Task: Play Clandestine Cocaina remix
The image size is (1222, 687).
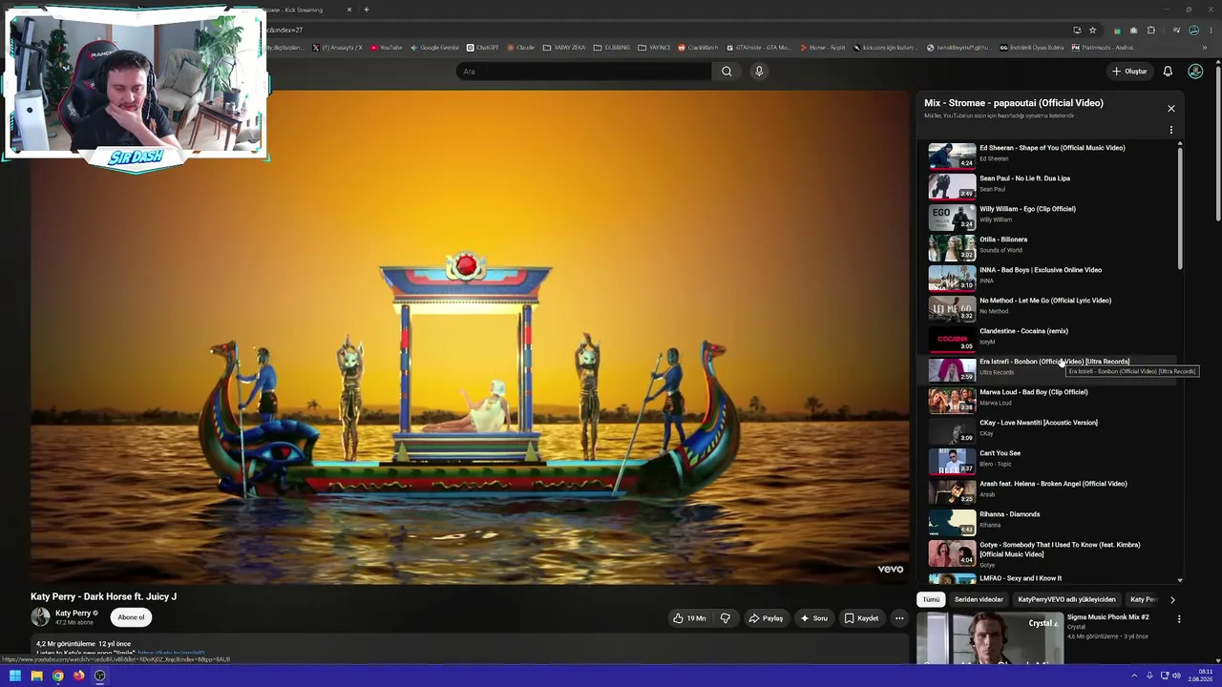Action: coord(1050,339)
